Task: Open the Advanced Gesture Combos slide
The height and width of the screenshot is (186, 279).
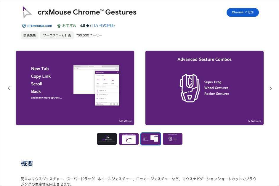Action: [x=204, y=88]
